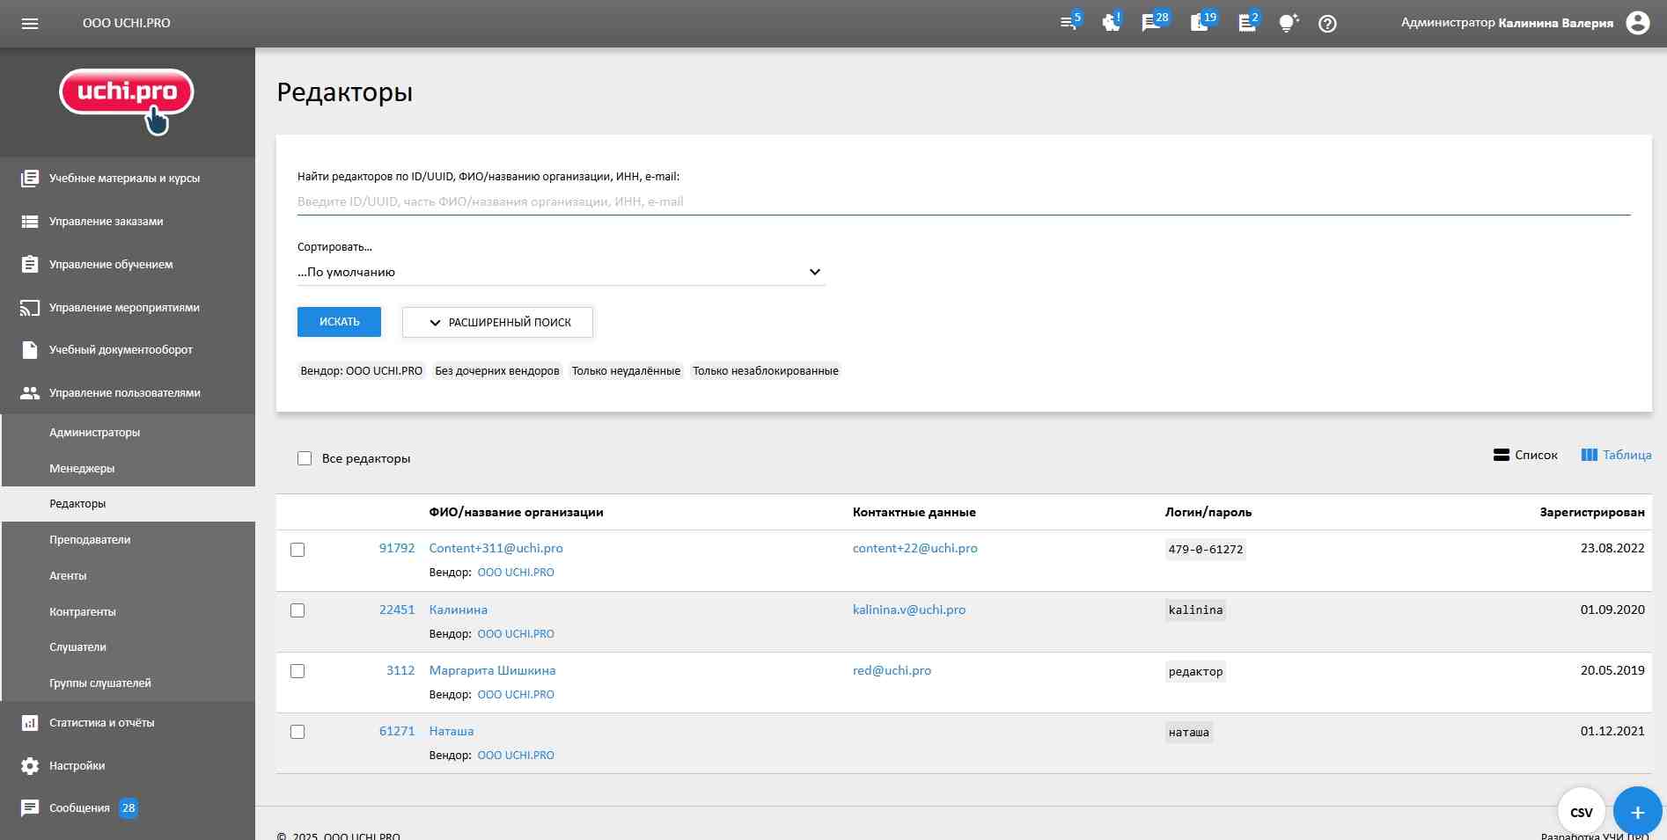
Task: Click the icon beside Управление обучением
Action: [x=30, y=264]
